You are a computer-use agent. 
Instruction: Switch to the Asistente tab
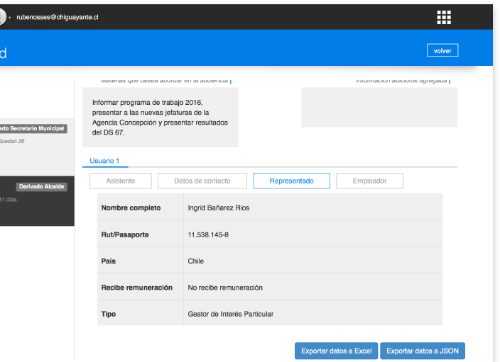pos(121,181)
